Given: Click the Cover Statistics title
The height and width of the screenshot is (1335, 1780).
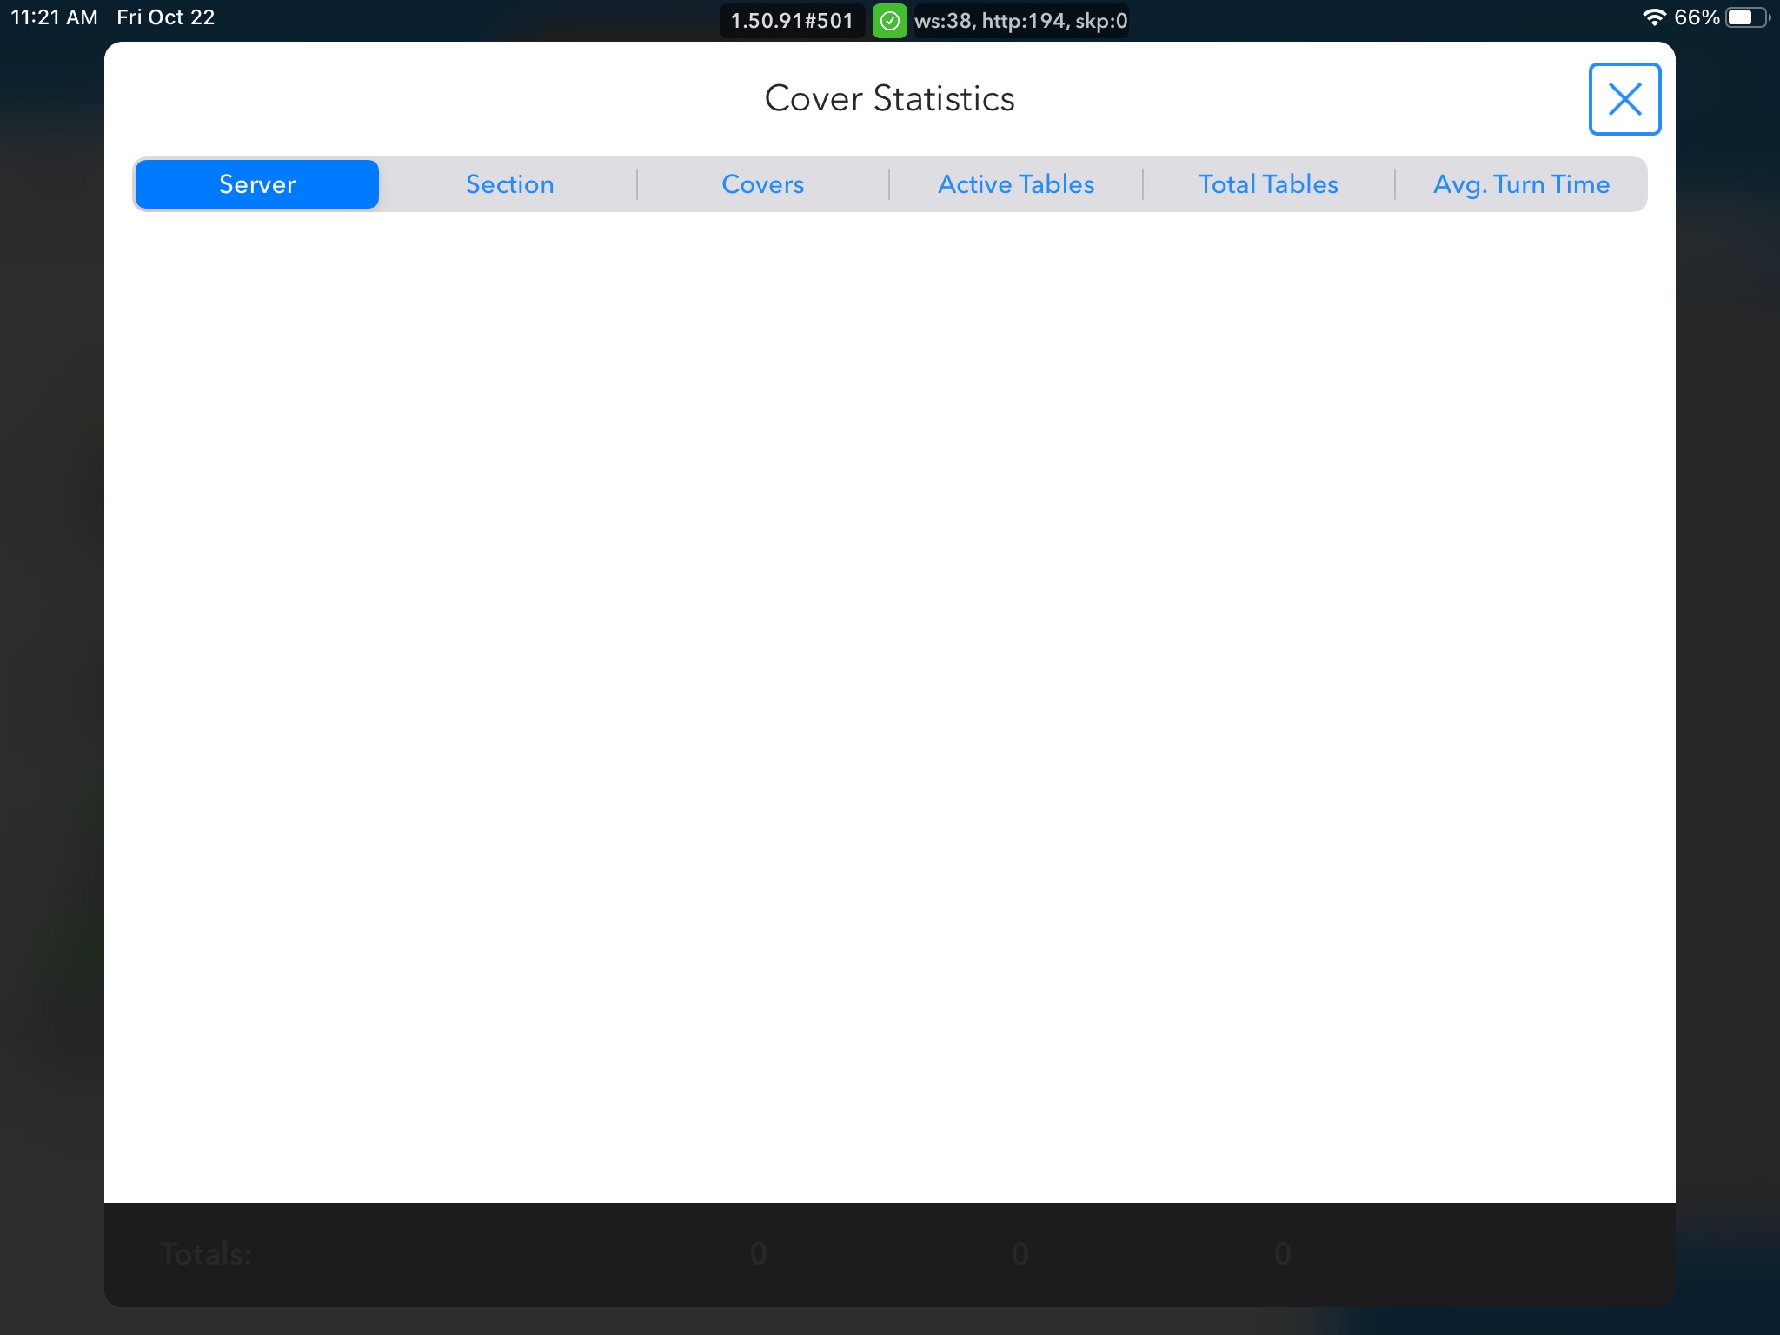Looking at the screenshot, I should click(x=889, y=98).
